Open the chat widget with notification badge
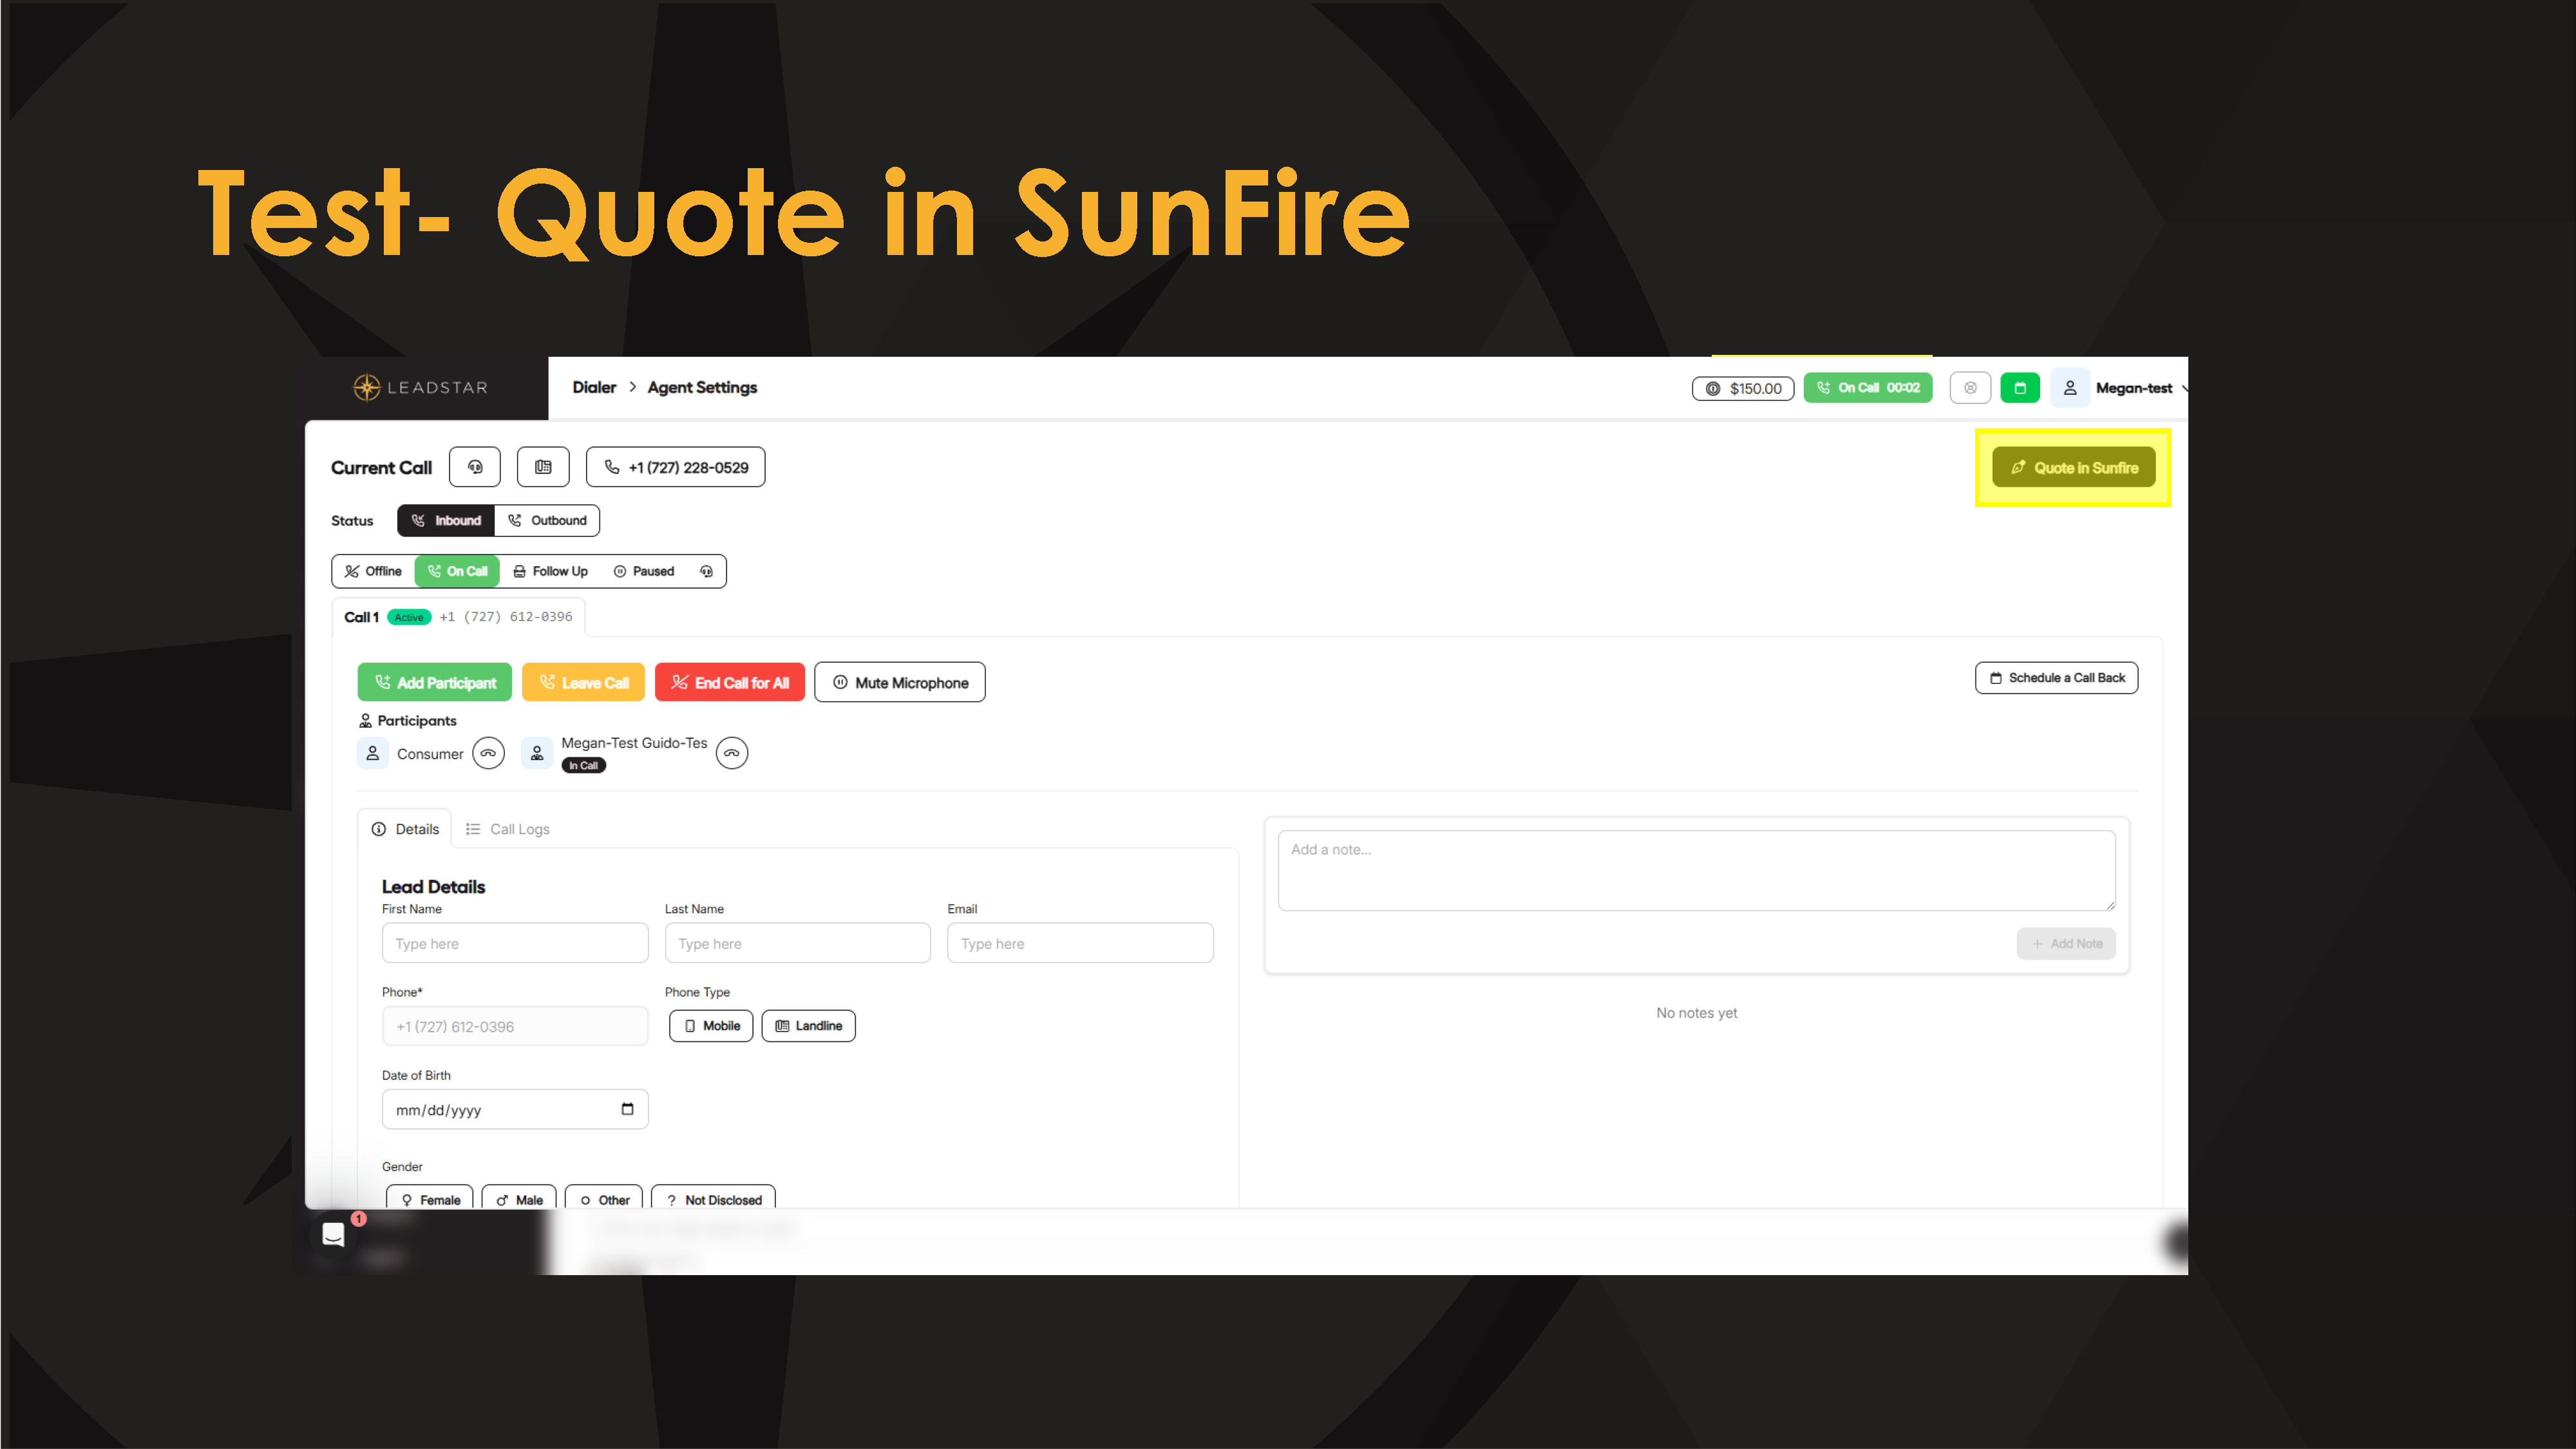The width and height of the screenshot is (2576, 1449). (x=334, y=1234)
